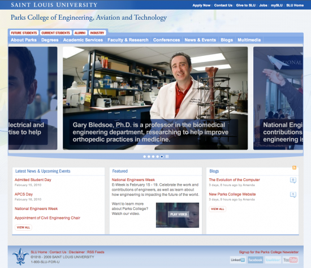Open the Degrees menu
The height and width of the screenshot is (268, 311).
pos(50,40)
